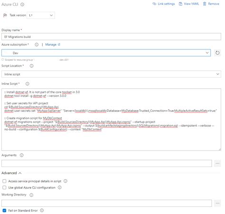Enable Use global Azure CLI configuration

[4, 187]
